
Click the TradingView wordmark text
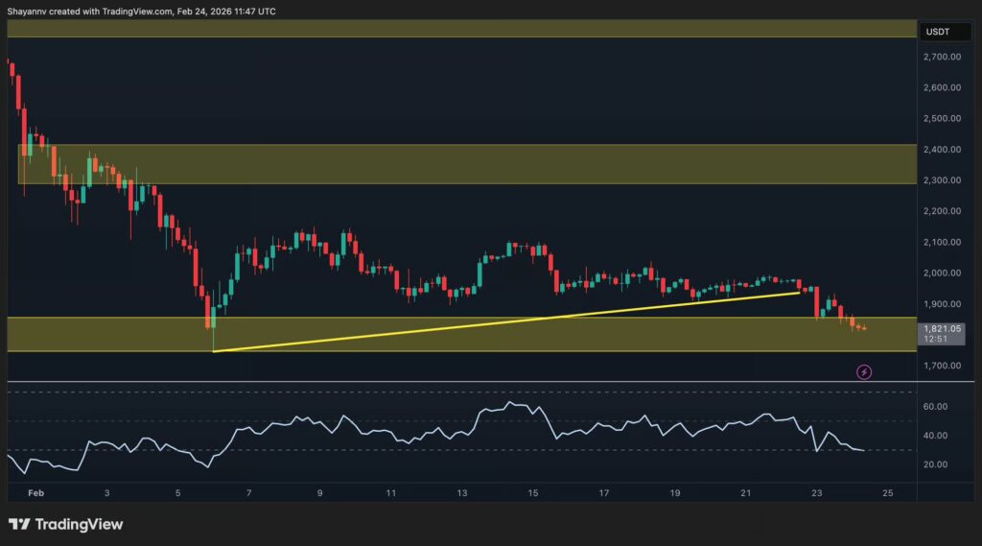point(80,525)
